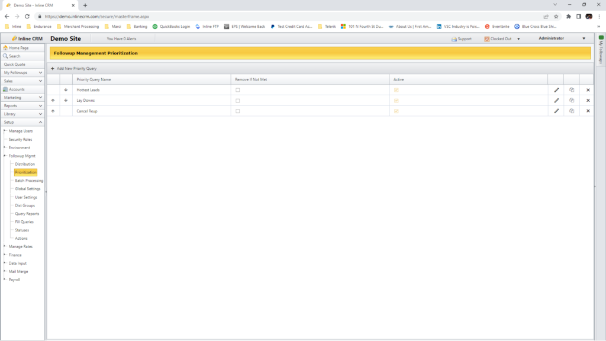Switch to the Batch Processing setup page
The width and height of the screenshot is (606, 341).
coord(29,180)
